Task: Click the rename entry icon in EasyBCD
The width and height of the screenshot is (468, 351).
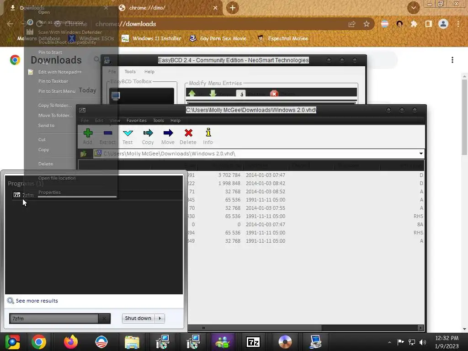Action: pos(241,94)
